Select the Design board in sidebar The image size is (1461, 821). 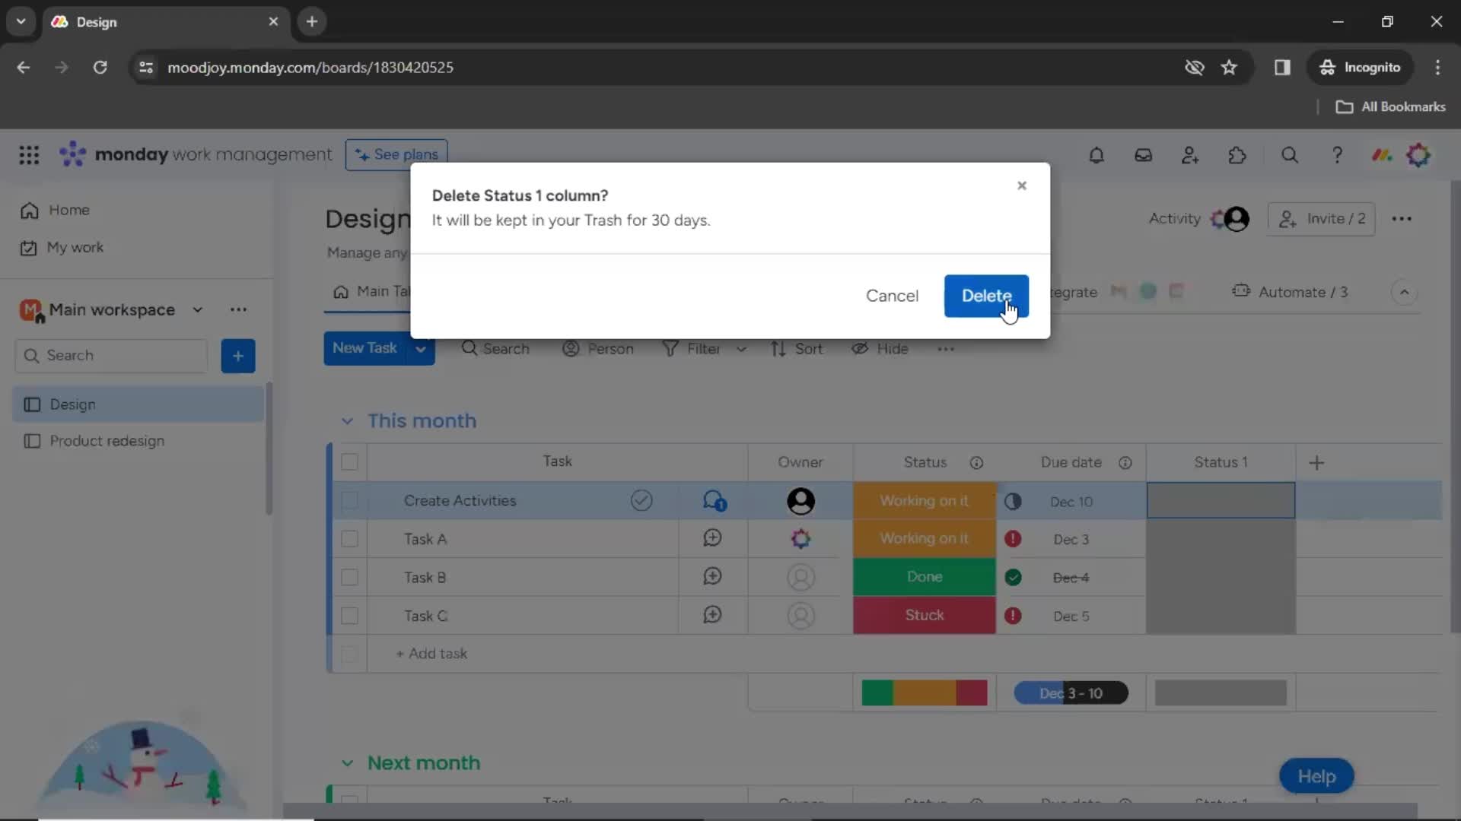[72, 404]
